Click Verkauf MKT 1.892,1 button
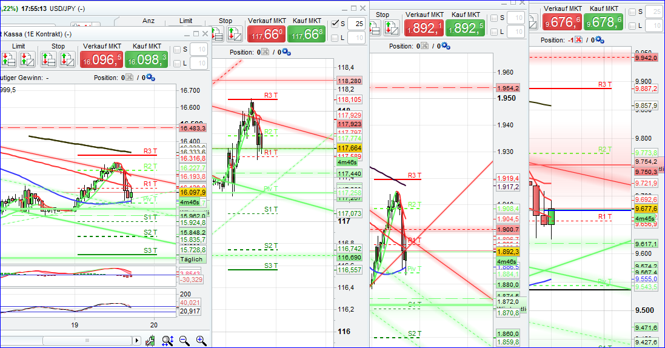665x348 pixels. coord(424,28)
